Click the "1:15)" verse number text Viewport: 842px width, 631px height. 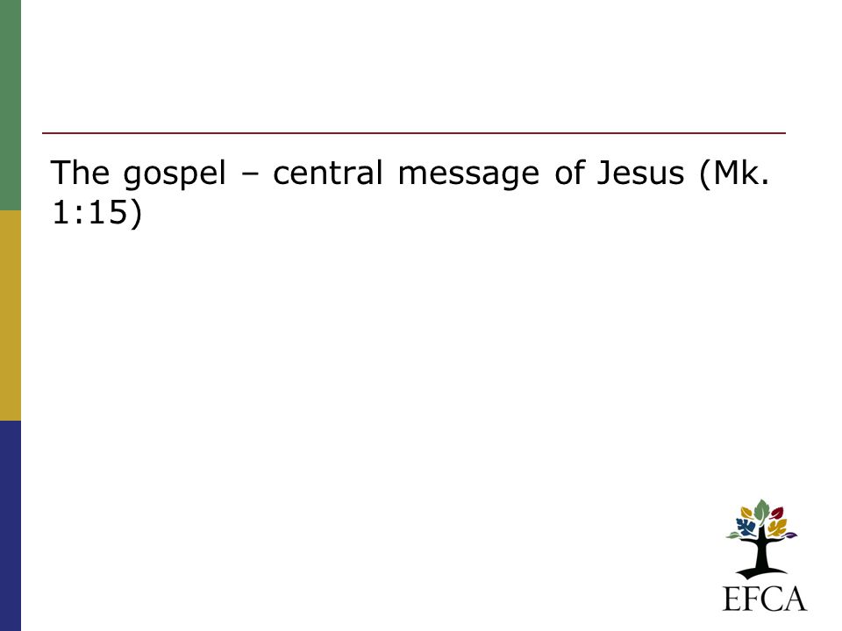click(x=96, y=212)
